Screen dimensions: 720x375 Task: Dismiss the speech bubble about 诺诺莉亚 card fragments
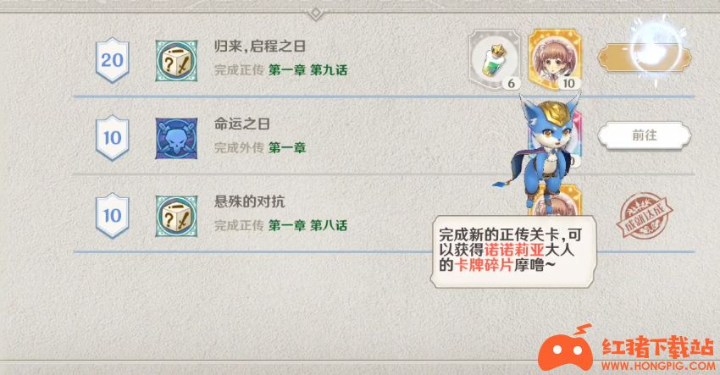pyautogui.click(x=514, y=251)
